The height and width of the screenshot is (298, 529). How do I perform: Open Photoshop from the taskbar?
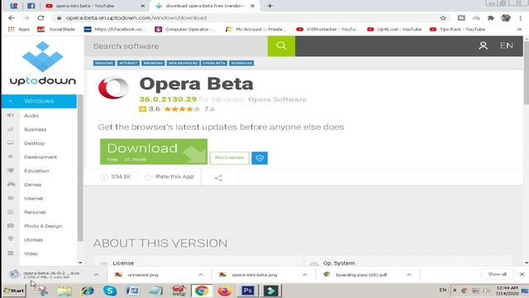(x=247, y=291)
